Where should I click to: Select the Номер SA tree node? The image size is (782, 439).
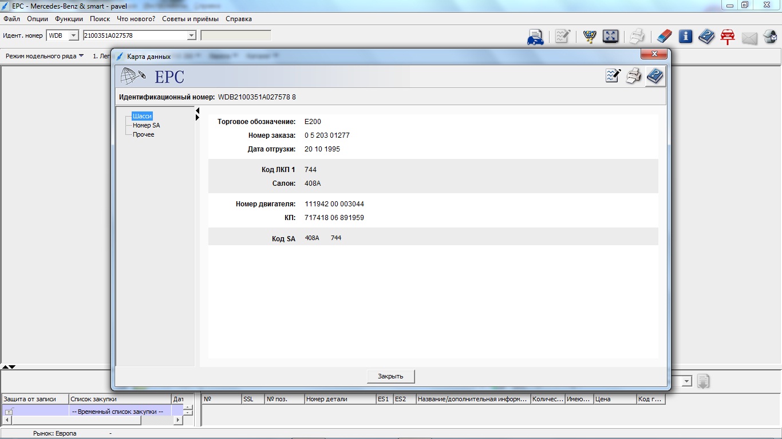pyautogui.click(x=146, y=125)
